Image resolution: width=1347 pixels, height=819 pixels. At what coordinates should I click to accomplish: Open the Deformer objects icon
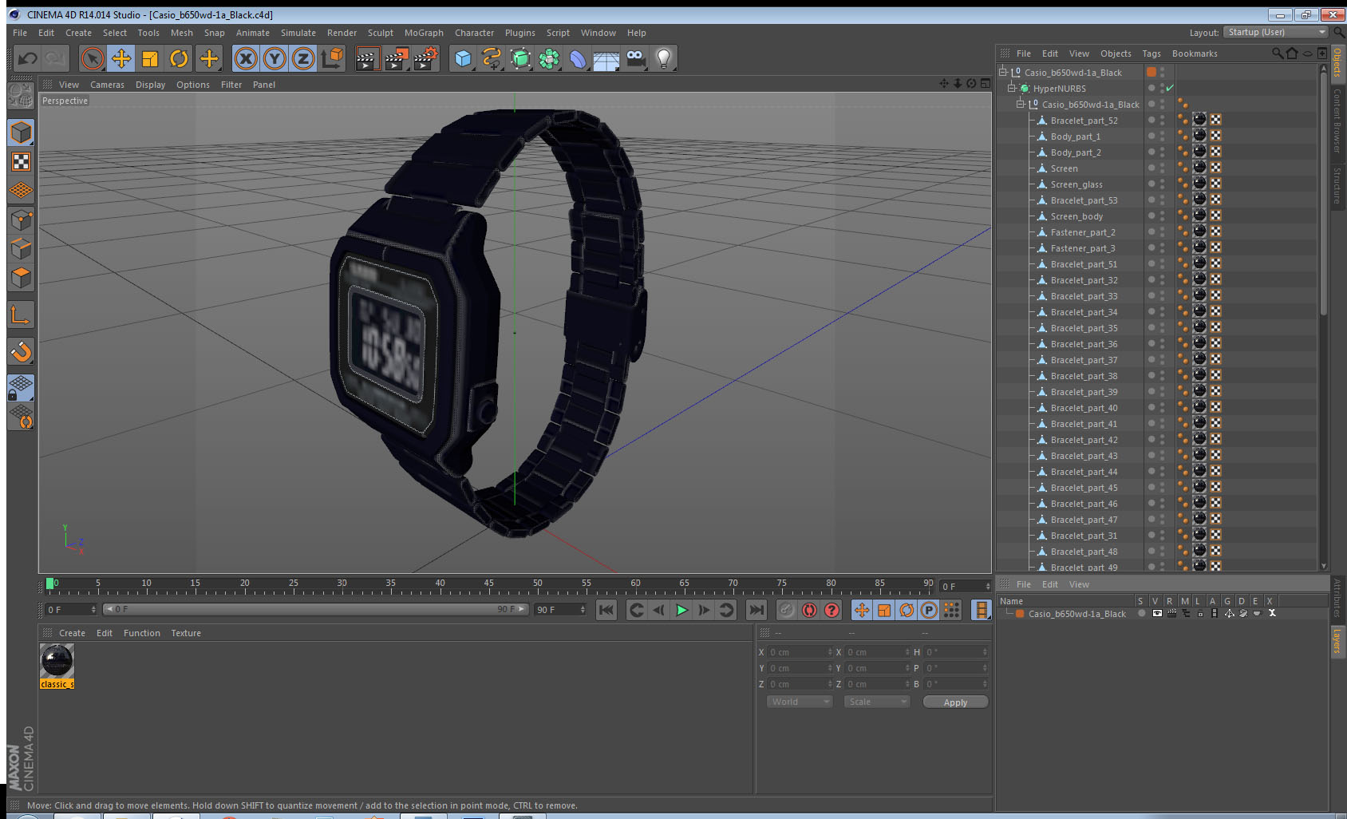578,58
